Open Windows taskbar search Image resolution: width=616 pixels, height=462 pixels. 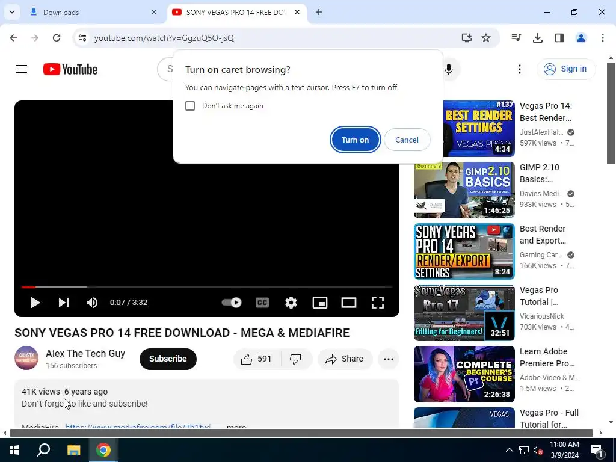pyautogui.click(x=43, y=450)
